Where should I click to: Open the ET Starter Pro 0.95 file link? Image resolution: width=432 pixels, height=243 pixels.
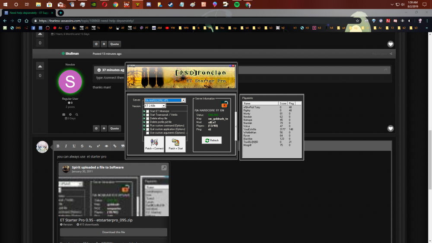pyautogui.click(x=96, y=220)
